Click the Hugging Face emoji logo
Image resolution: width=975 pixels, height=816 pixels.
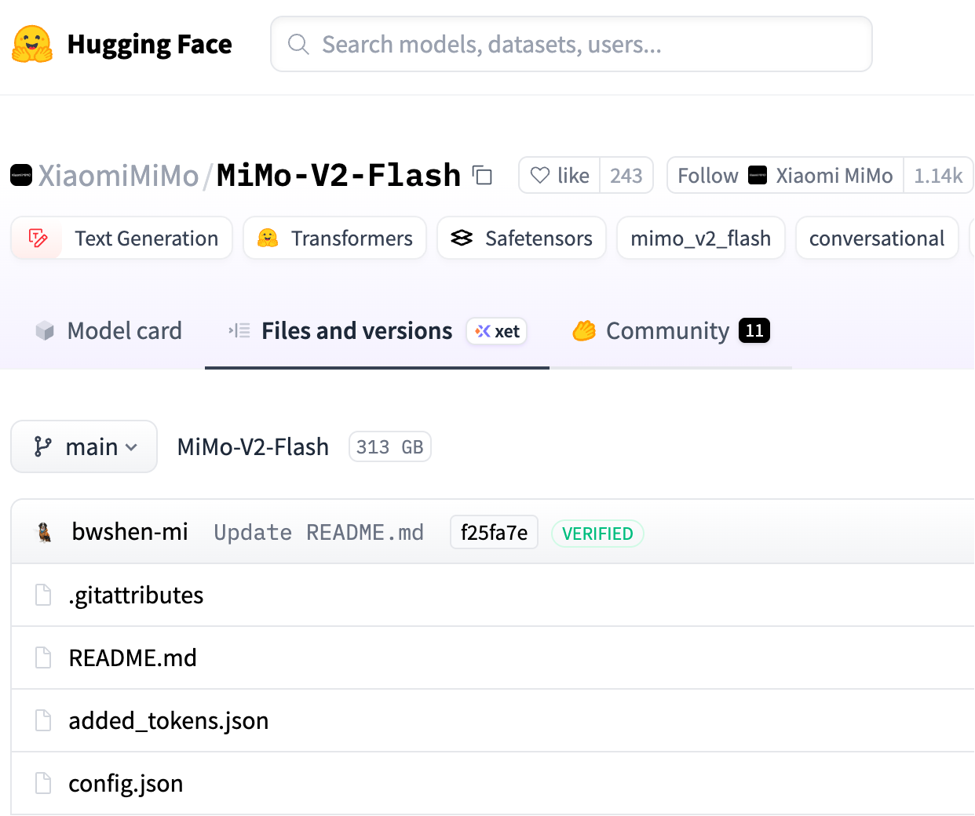[x=32, y=44]
